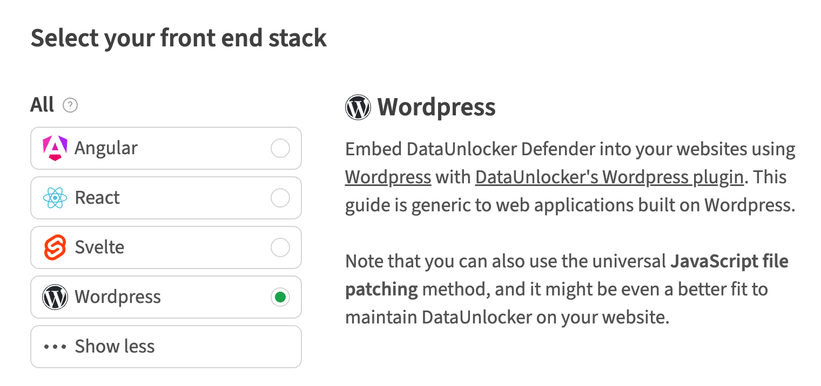Select the Angular radio button
The image size is (821, 386).
pyautogui.click(x=280, y=148)
